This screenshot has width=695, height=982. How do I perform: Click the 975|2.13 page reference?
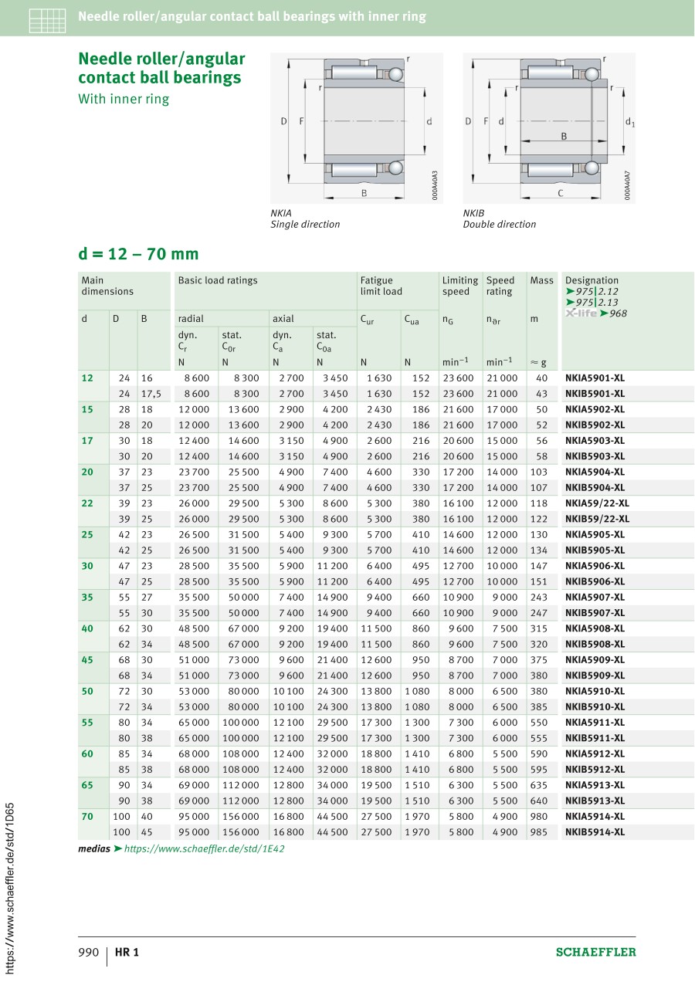coord(592,303)
